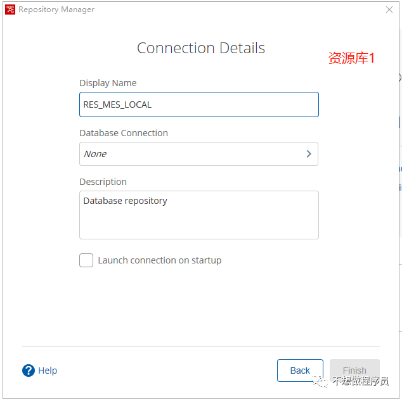Close the Repository Manager dialog
The image size is (402, 399).
389,9
